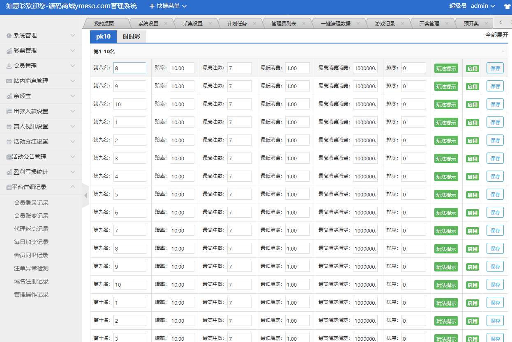Save the 第九名 2 row

click(x=495, y=140)
